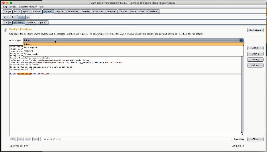
Task: Switch to the Comparer tab
Action: [x=98, y=11]
